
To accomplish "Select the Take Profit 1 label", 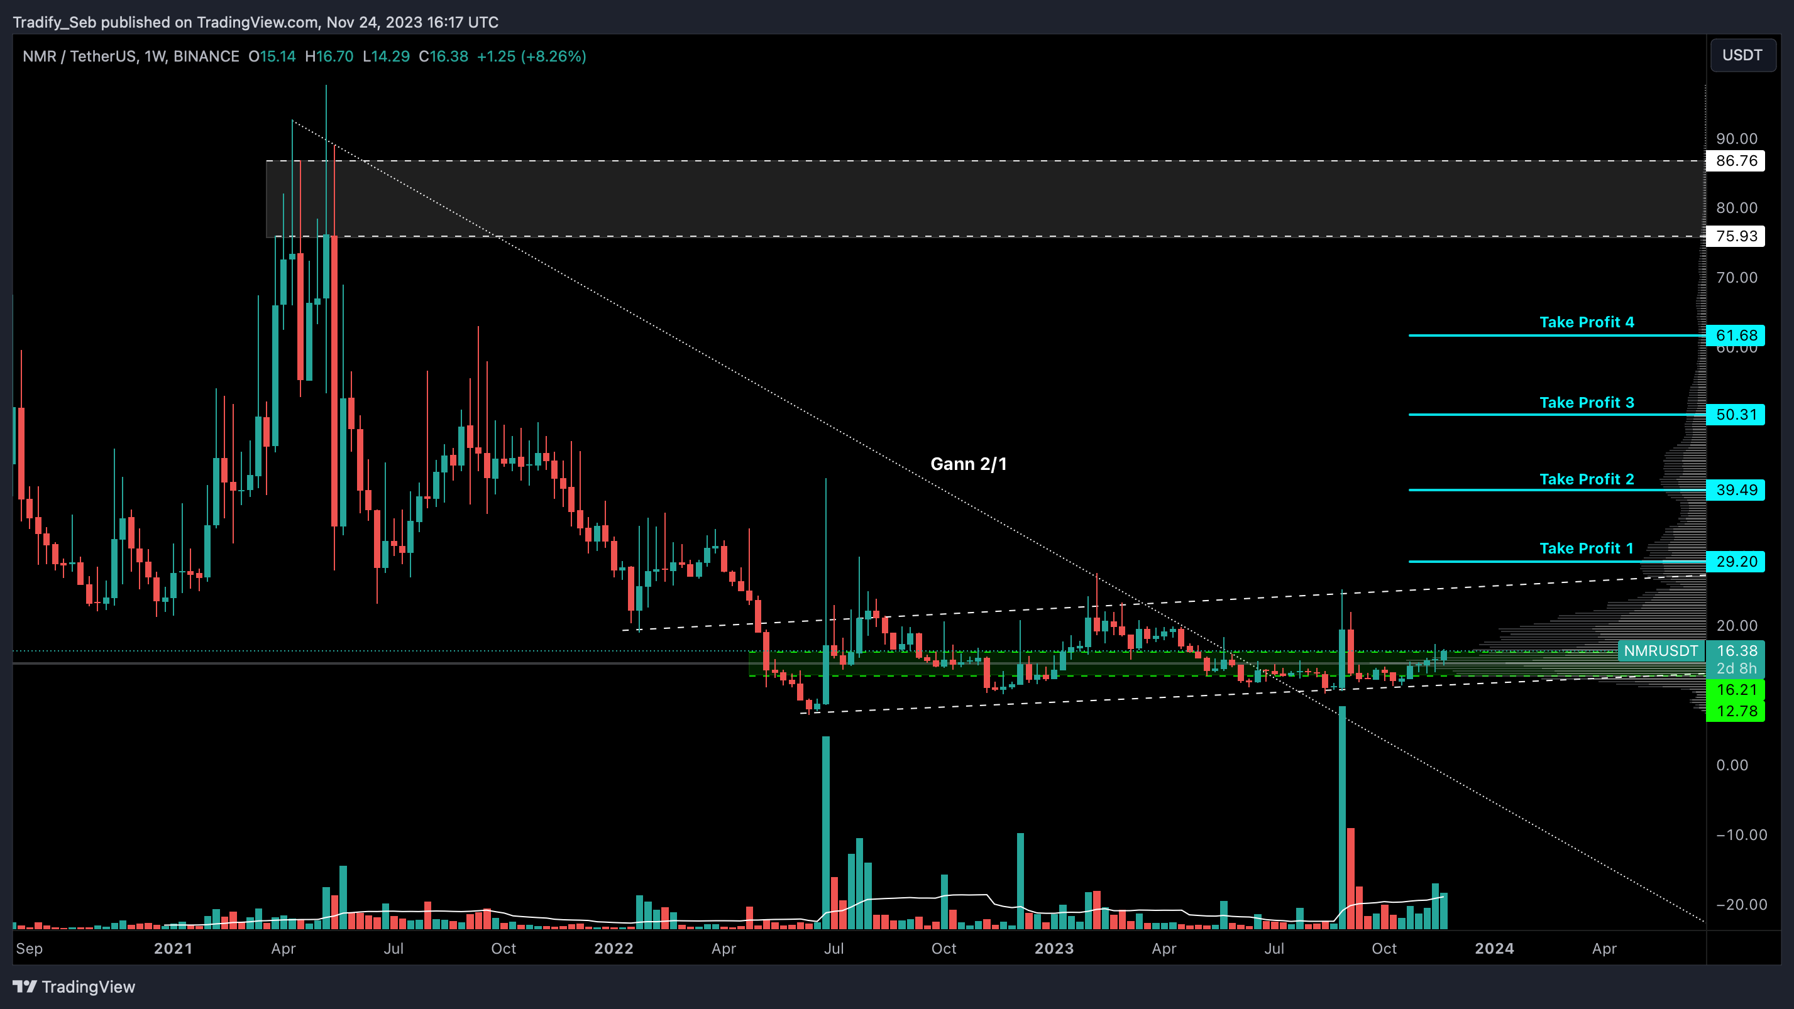I will 1587,548.
